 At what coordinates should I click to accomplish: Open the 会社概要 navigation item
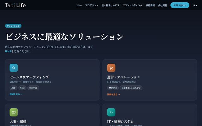[163, 5]
